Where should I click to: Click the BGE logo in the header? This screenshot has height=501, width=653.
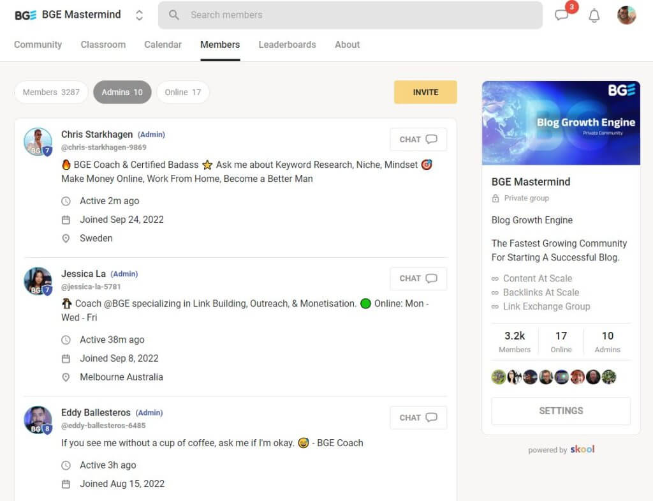26,13
